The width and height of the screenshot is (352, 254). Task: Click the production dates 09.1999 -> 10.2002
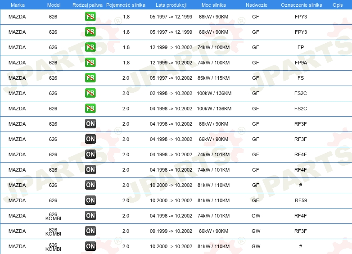coord(171,231)
